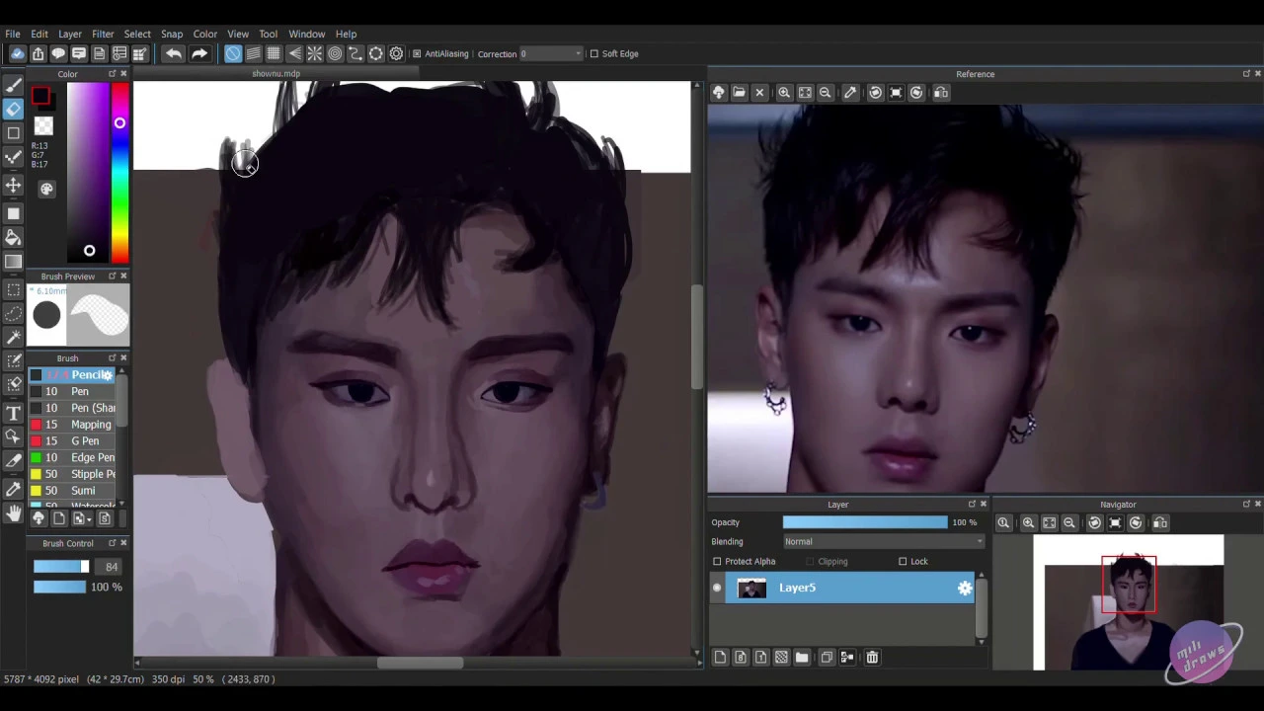The image size is (1264, 711).
Task: Open the add brush type dropdown
Action: pos(81,518)
